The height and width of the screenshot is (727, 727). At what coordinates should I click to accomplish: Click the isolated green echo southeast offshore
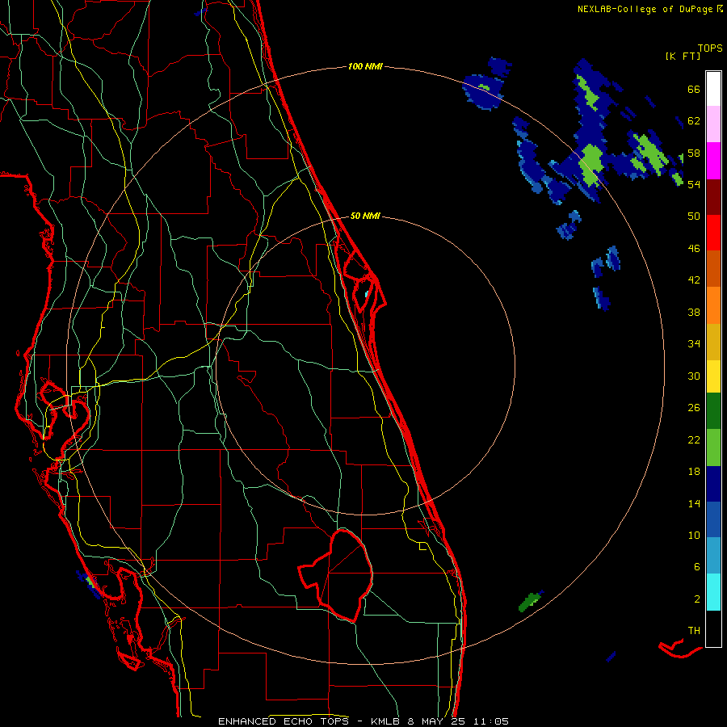[531, 601]
